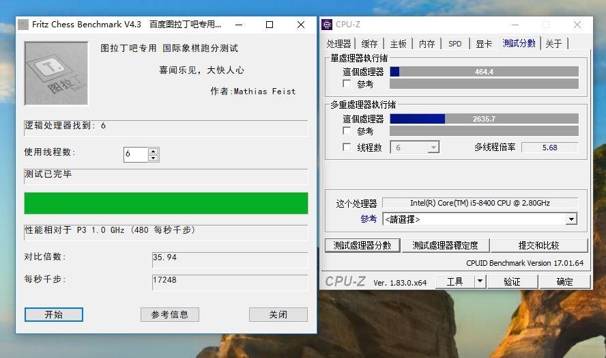Switch to the 处理器 tab
606x358 pixels.
coord(338,44)
